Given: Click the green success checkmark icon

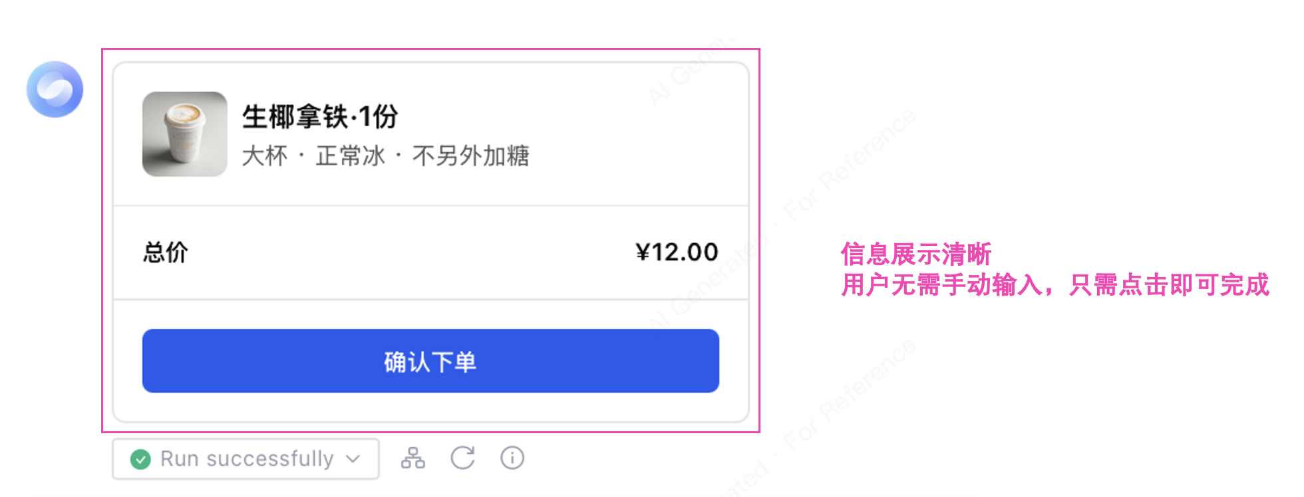Looking at the screenshot, I should point(140,459).
